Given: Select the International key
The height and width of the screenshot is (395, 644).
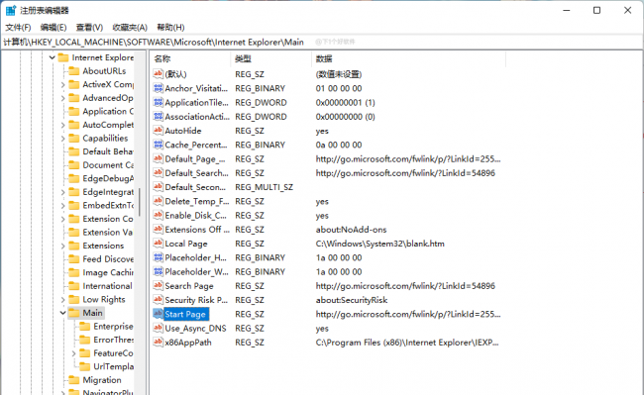Looking at the screenshot, I should [x=108, y=286].
